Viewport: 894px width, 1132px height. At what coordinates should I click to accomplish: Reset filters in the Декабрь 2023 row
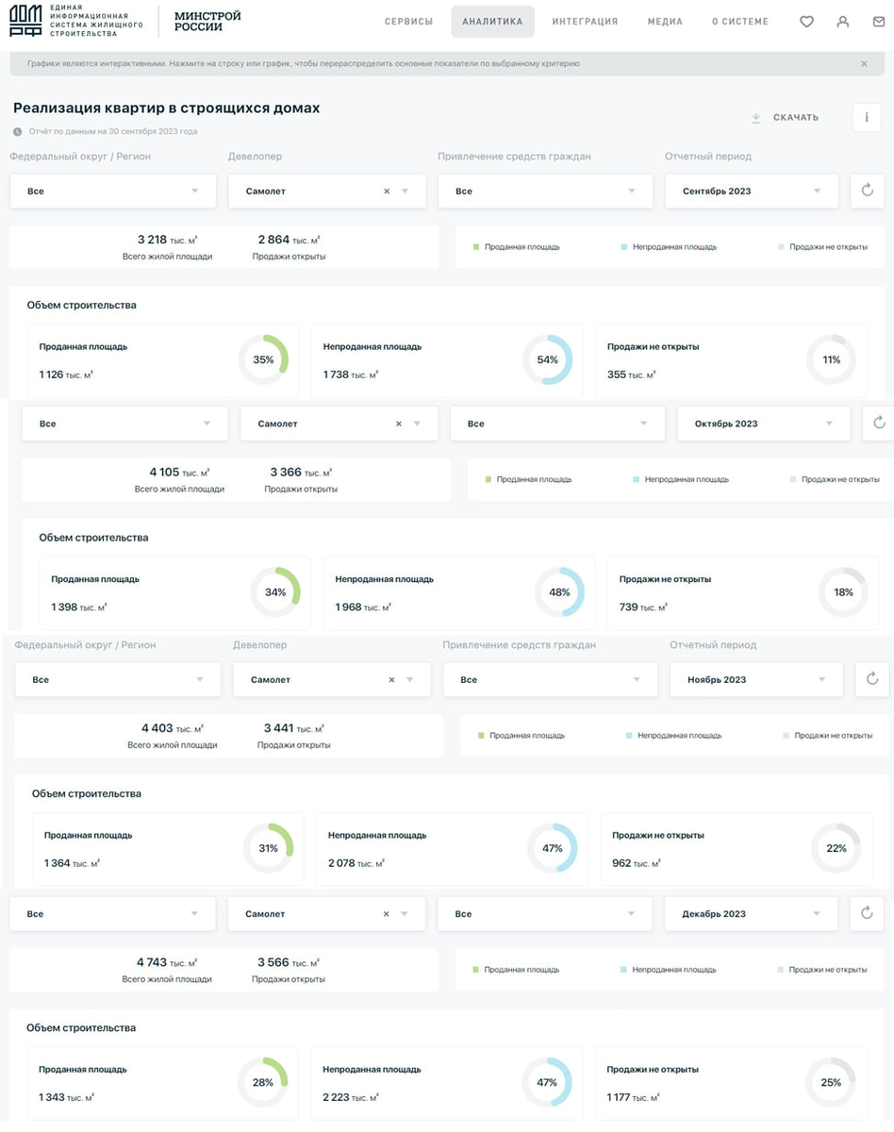point(867,913)
